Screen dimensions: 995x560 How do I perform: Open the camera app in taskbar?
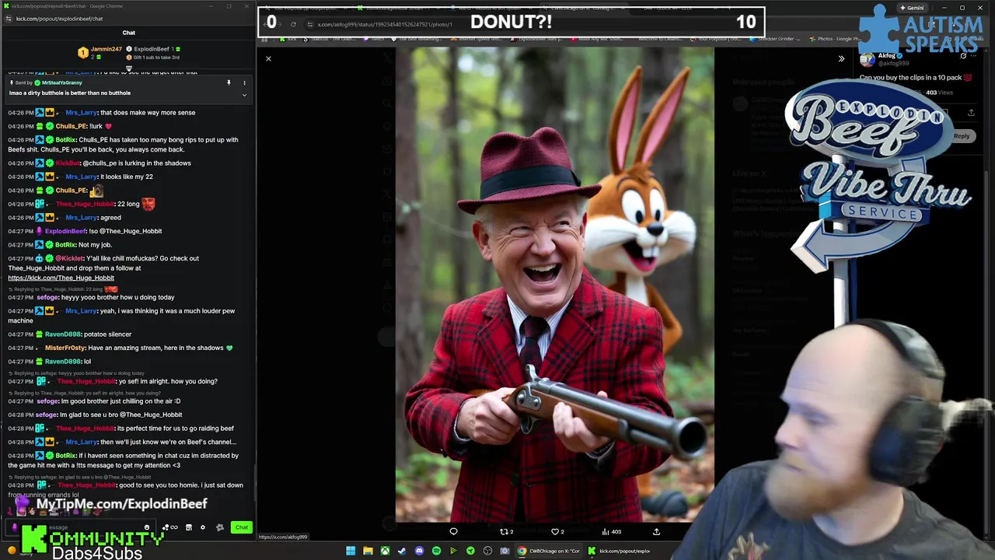point(504,551)
